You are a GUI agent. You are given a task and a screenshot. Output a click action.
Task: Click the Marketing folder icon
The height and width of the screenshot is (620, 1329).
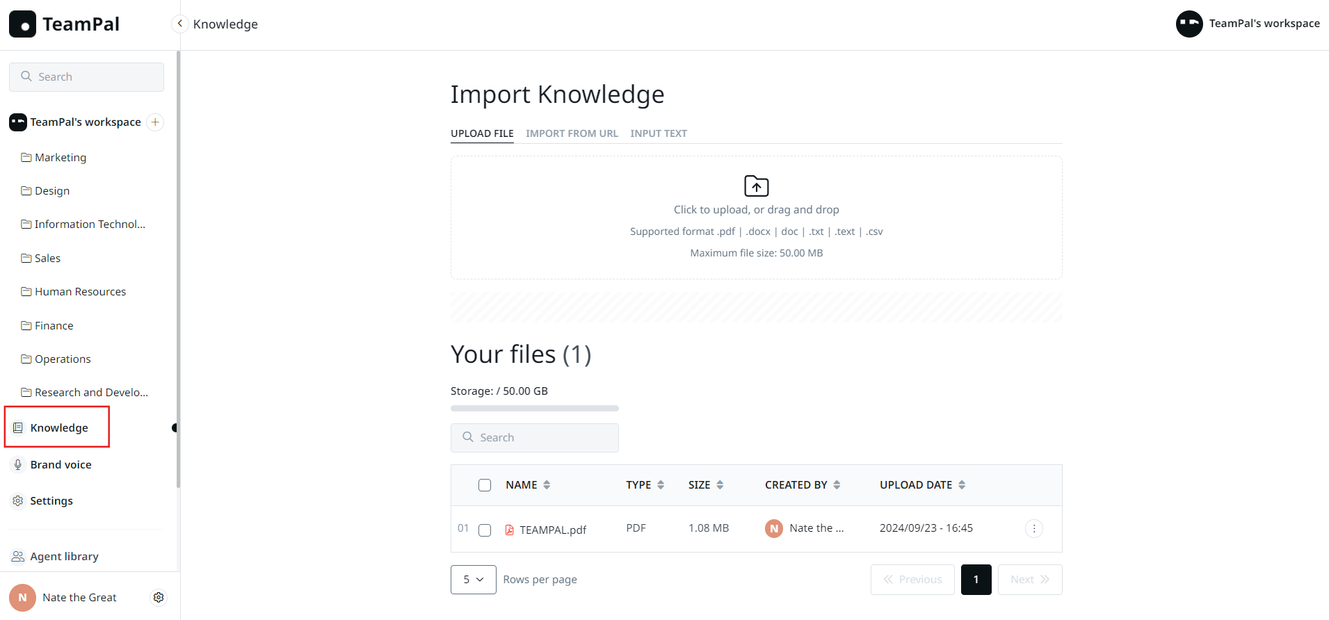point(26,158)
